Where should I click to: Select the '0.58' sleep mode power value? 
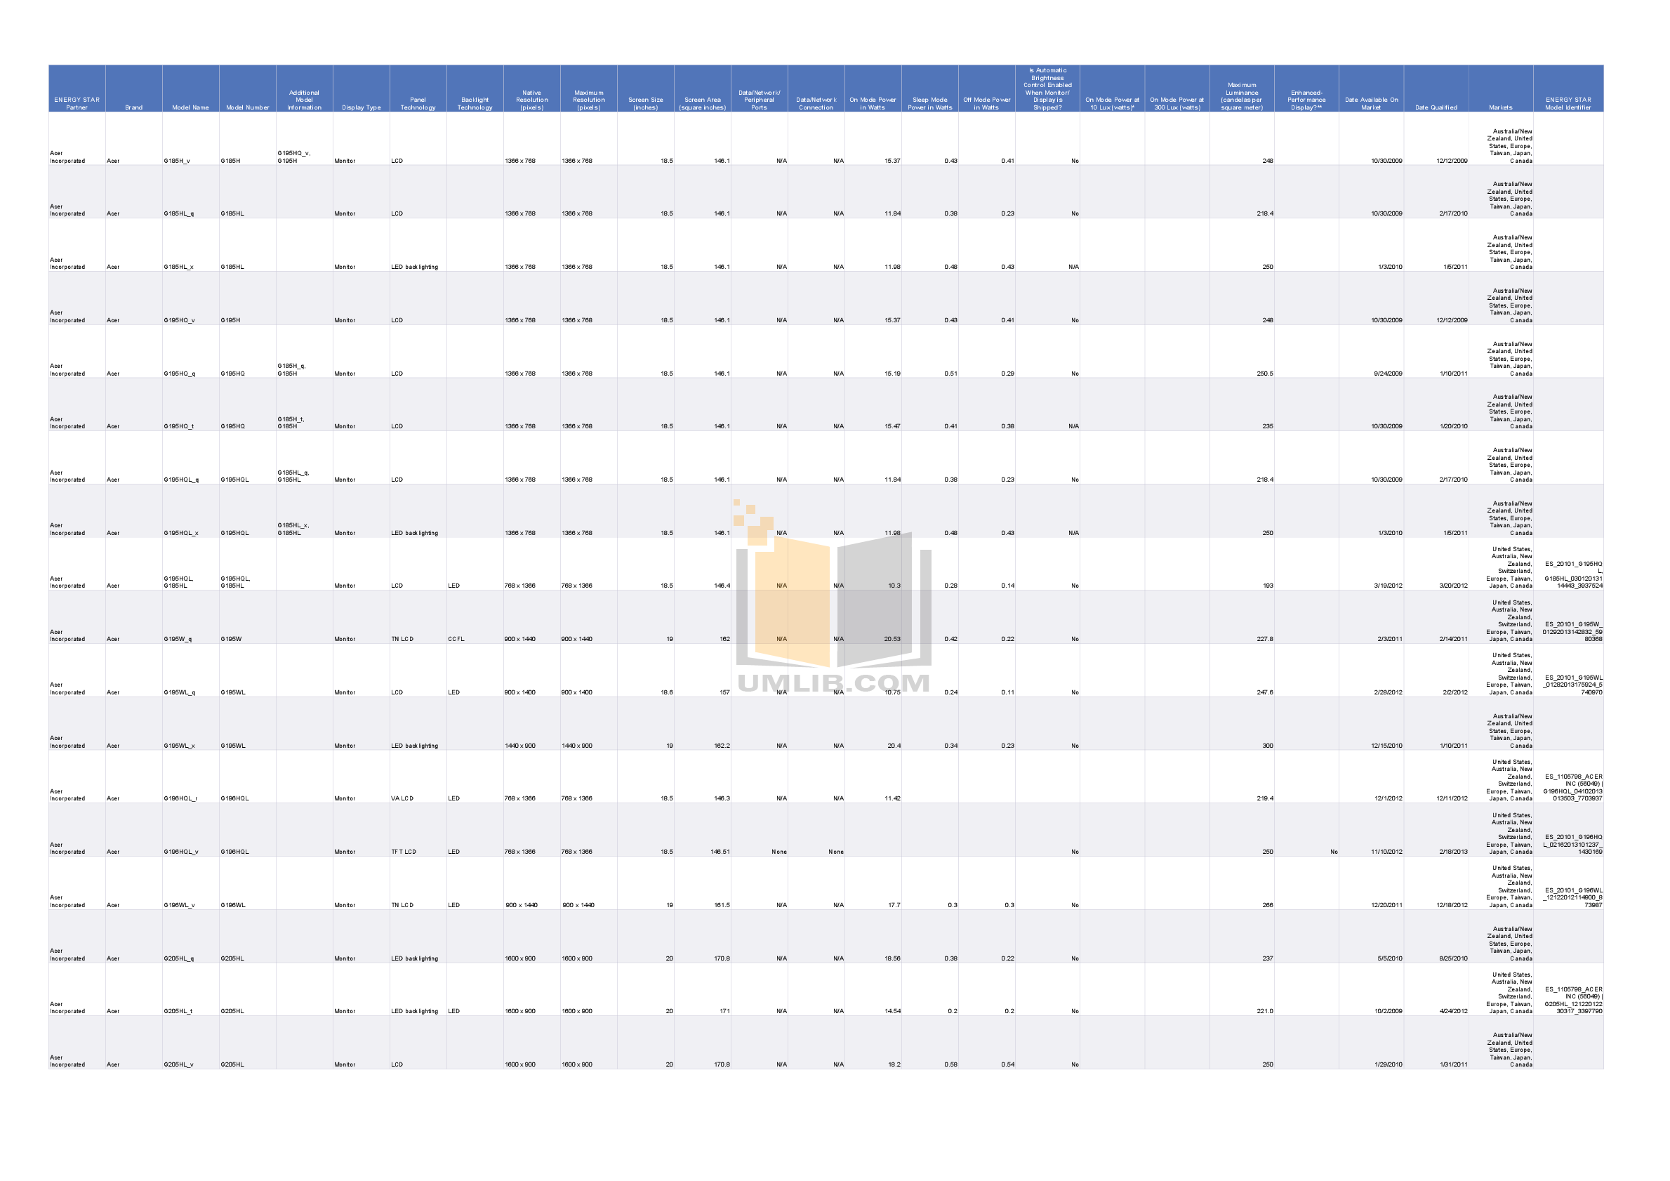coord(950,1064)
